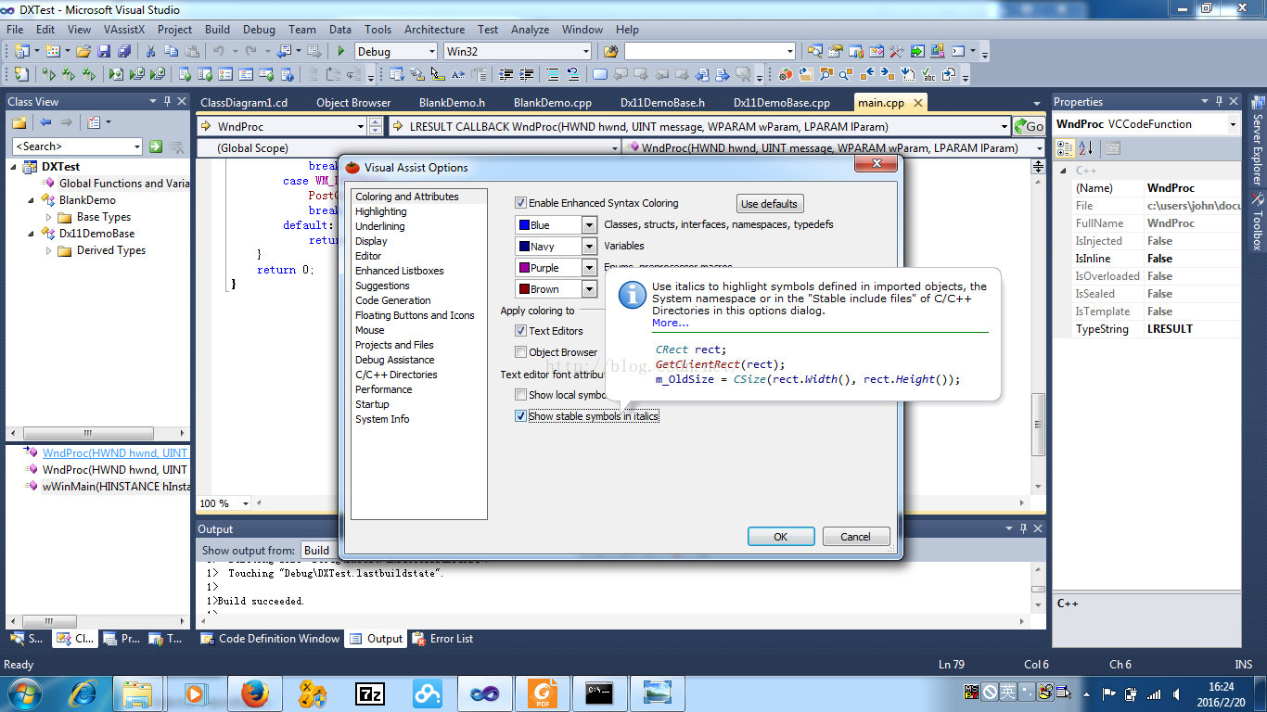
Task: Click the Class View search go icon
Action: coord(156,146)
